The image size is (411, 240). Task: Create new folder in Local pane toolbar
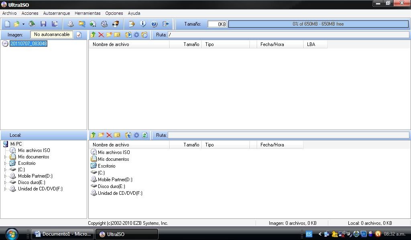click(x=101, y=135)
